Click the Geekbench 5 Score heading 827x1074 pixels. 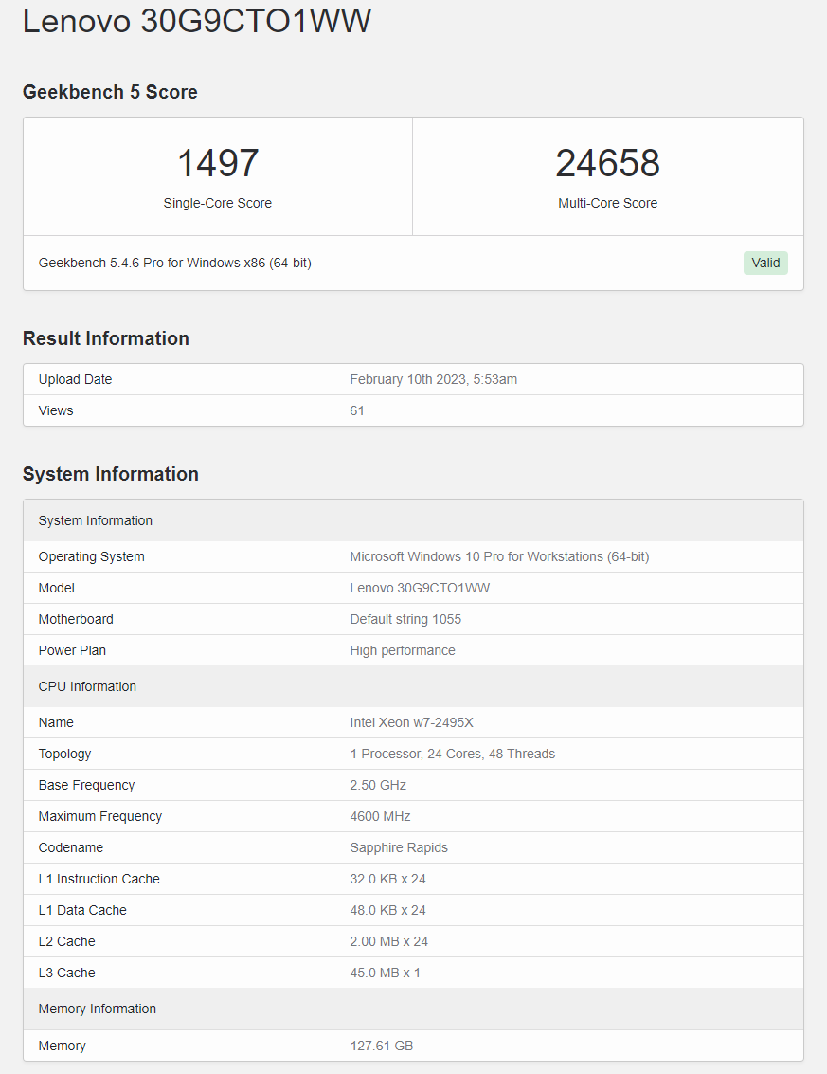(x=110, y=92)
